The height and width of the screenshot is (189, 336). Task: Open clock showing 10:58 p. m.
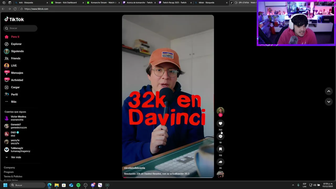click(x=328, y=185)
